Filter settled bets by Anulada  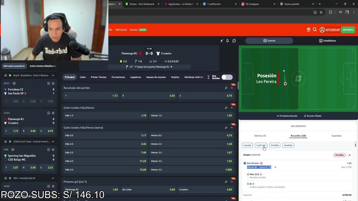(x=288, y=145)
